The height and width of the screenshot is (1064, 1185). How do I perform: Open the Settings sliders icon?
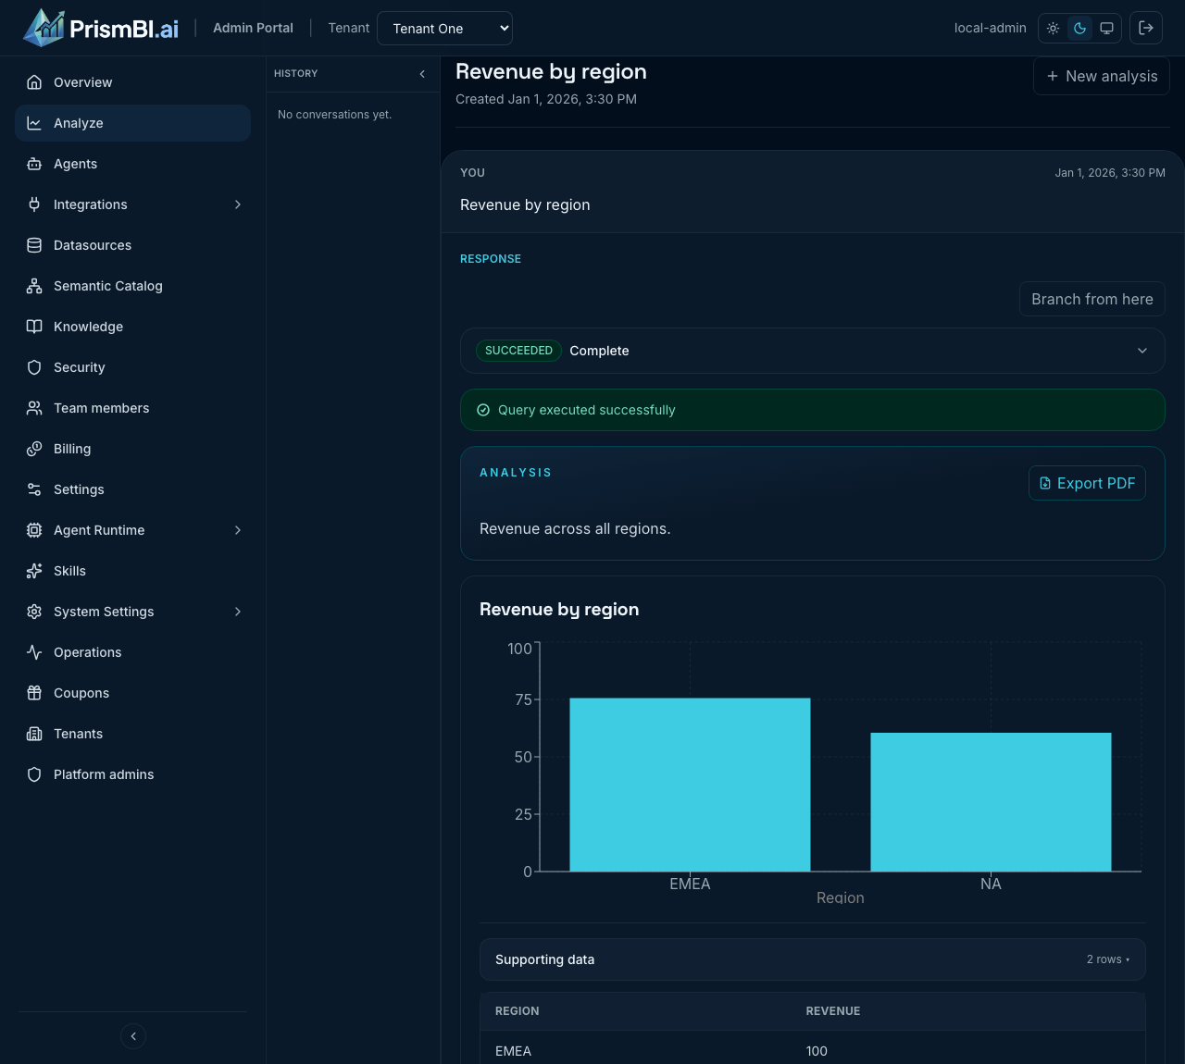[x=34, y=489]
